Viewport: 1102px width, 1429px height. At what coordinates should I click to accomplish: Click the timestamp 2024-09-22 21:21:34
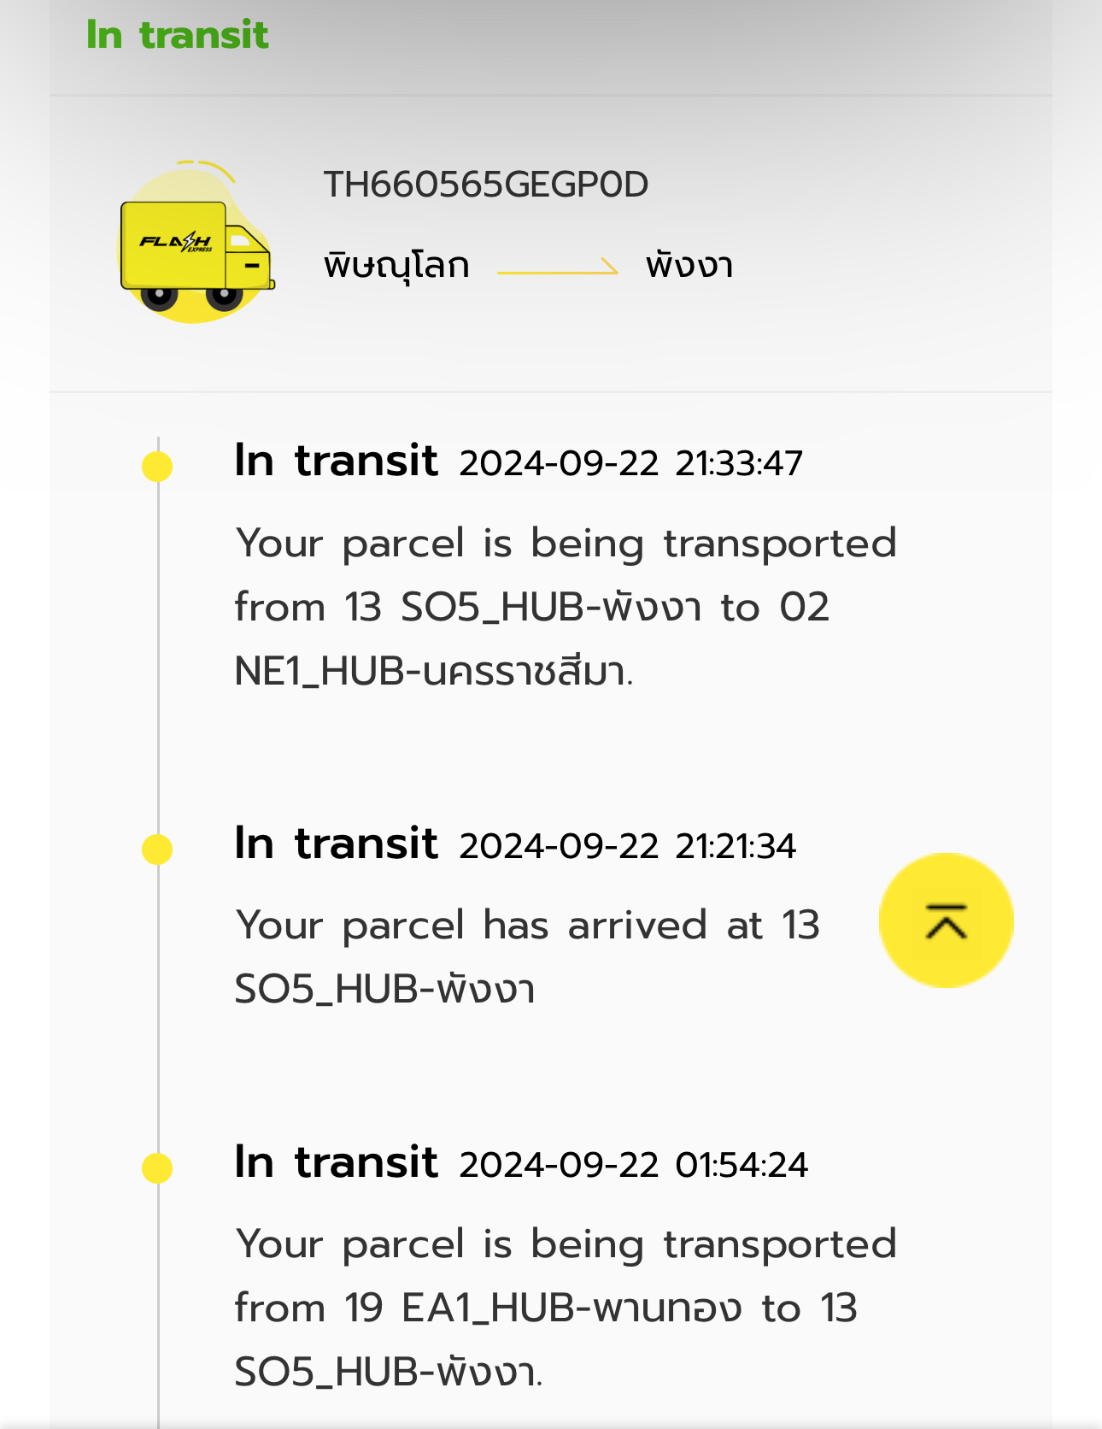[x=628, y=847]
